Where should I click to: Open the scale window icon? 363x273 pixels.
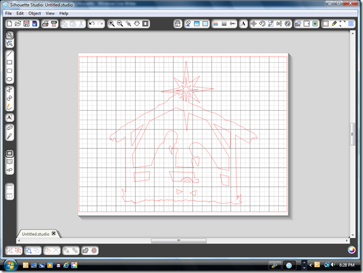[x=271, y=24]
